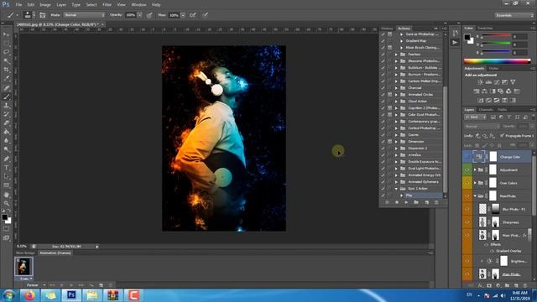537x302 pixels.
Task: Add layer mask icon at Layers bottom
Action: 489,285
